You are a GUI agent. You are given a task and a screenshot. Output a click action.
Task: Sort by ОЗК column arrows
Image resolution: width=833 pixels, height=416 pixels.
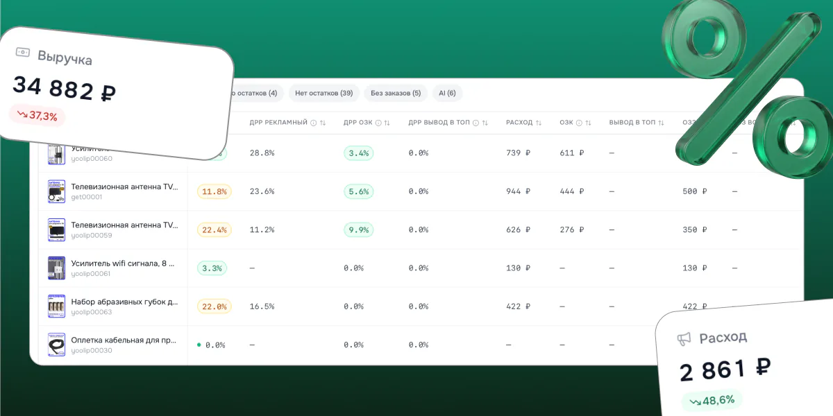coord(588,123)
